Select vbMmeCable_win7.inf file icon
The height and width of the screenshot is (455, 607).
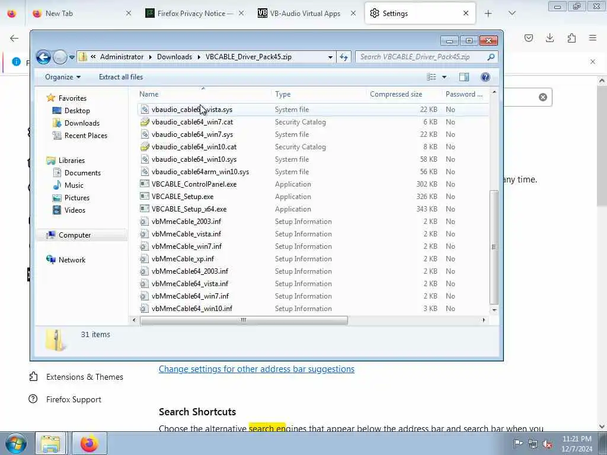pyautogui.click(x=145, y=246)
